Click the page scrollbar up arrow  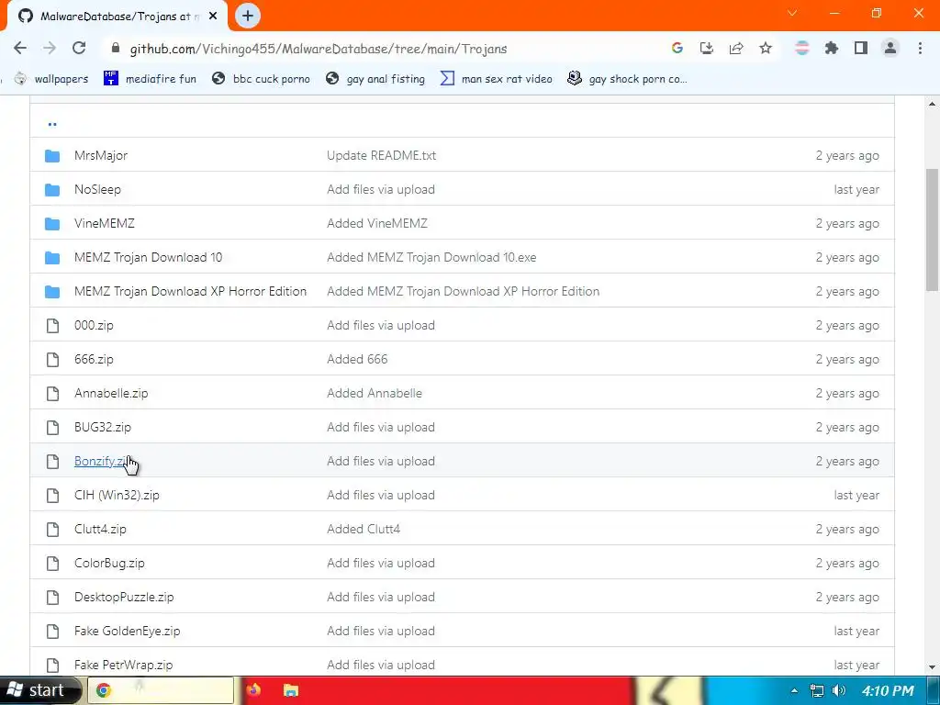[933, 105]
